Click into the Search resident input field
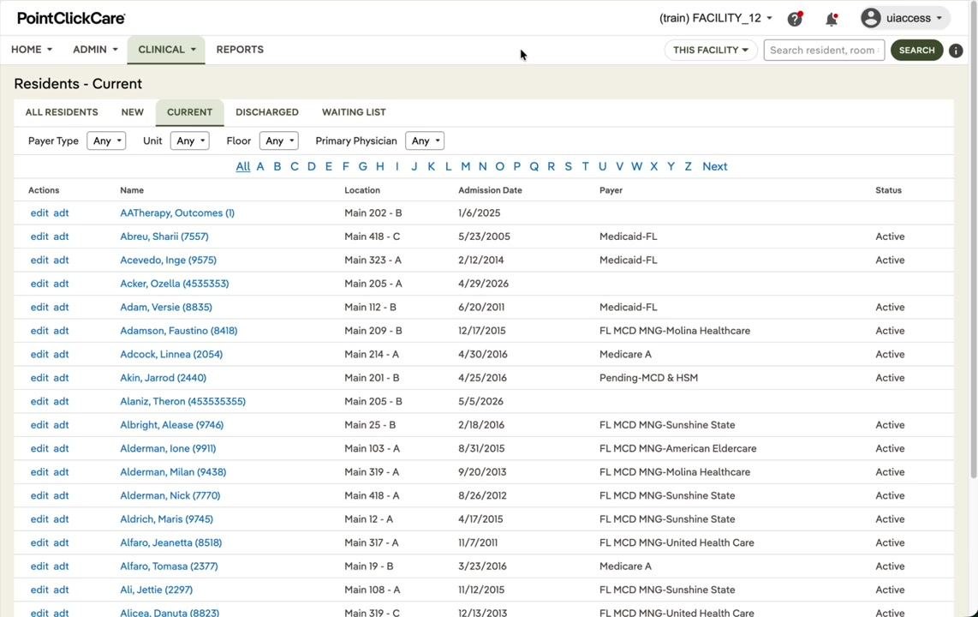The width and height of the screenshot is (978, 617). click(x=824, y=50)
